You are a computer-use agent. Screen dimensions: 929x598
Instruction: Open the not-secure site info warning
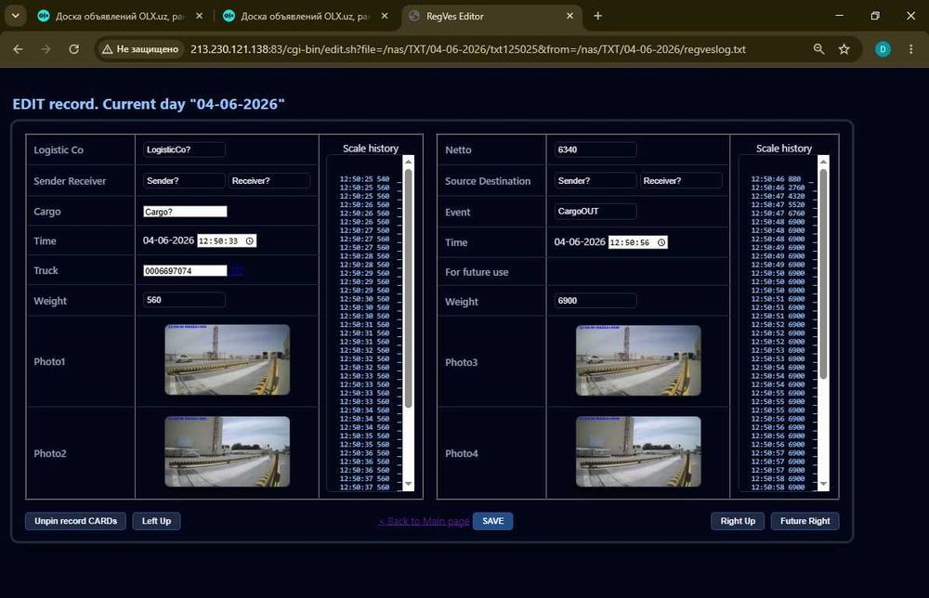pos(140,49)
